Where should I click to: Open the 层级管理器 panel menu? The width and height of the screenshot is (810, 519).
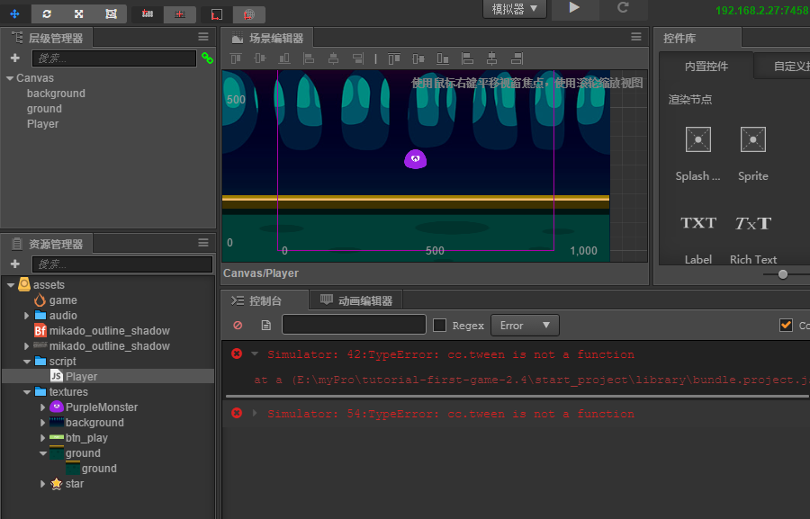(x=203, y=37)
